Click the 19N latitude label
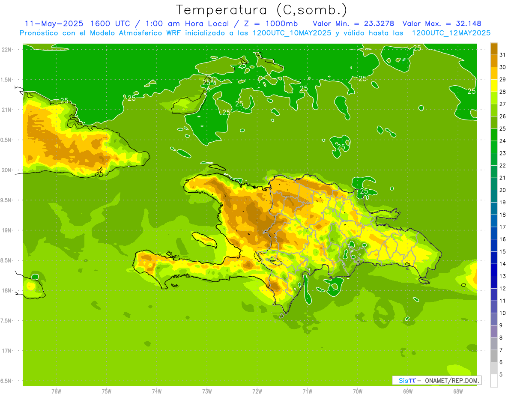 click(x=6, y=230)
